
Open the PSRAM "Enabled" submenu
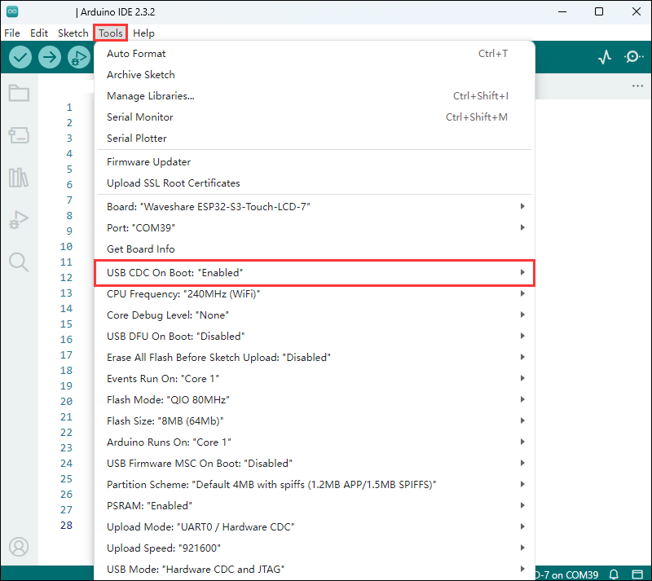(x=315, y=506)
